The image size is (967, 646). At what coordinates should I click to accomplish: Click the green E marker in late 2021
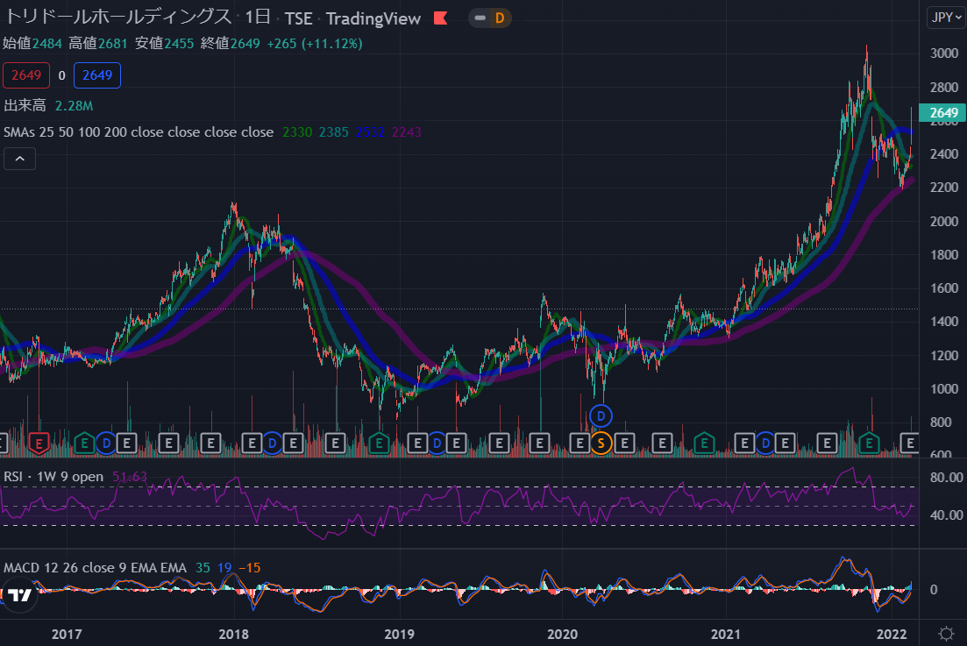869,443
